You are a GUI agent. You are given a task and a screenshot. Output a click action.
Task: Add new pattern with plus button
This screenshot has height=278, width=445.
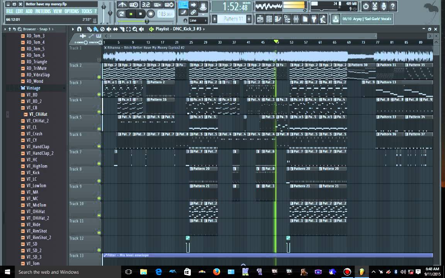click(x=249, y=19)
